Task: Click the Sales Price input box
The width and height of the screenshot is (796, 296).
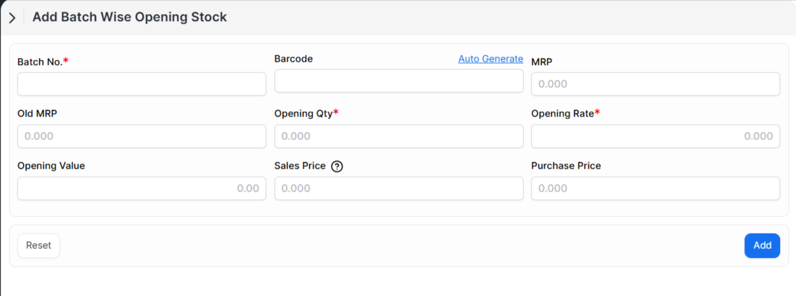Action: (x=399, y=188)
